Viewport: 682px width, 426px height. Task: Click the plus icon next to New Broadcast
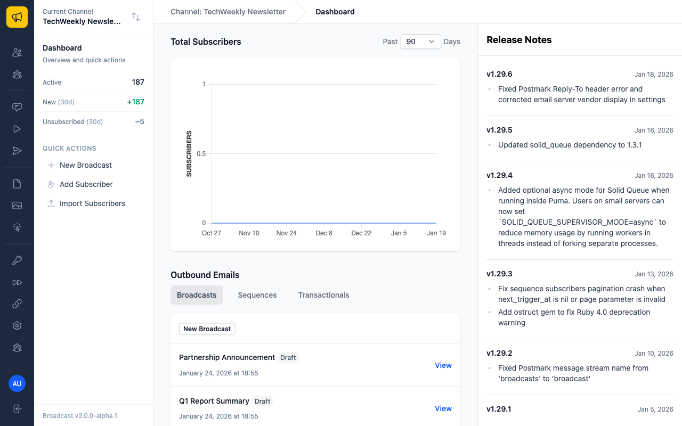51,165
